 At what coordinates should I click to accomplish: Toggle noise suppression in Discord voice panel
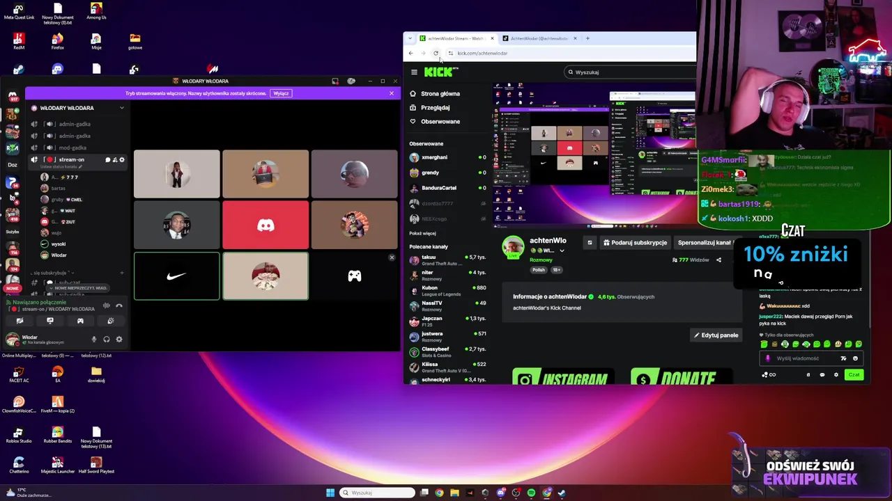tap(107, 305)
